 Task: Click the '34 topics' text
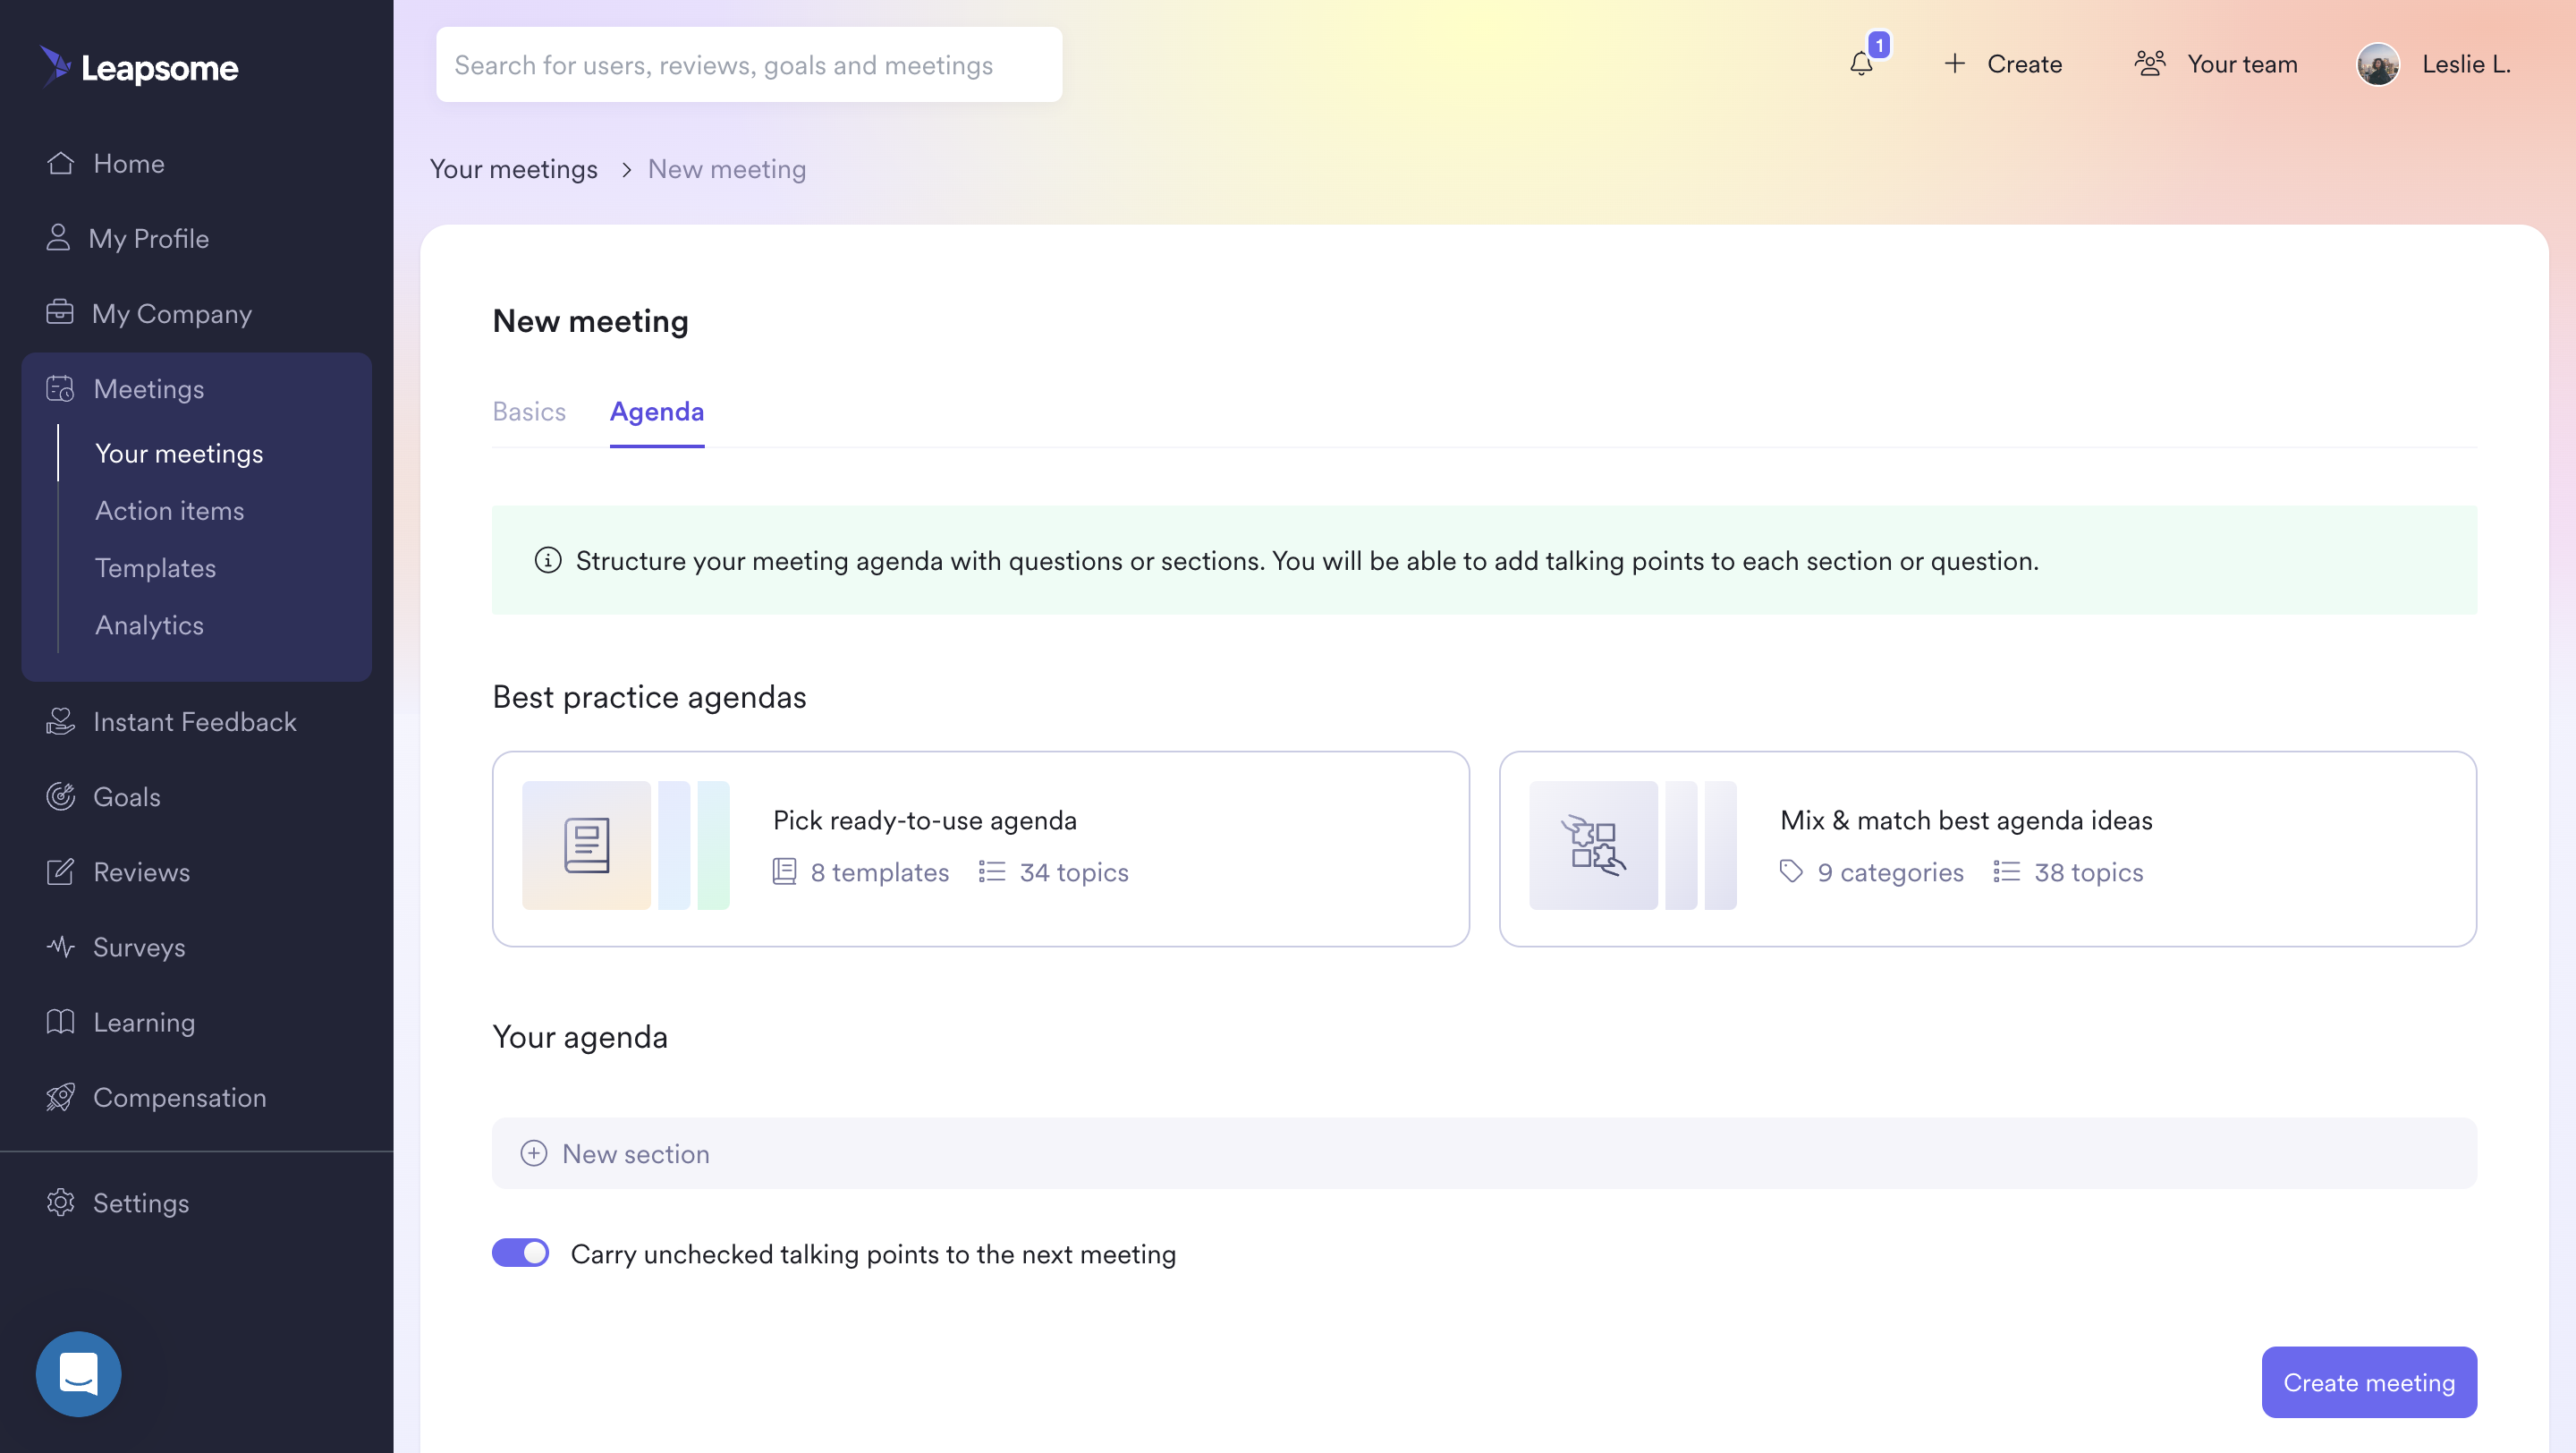(1074, 872)
